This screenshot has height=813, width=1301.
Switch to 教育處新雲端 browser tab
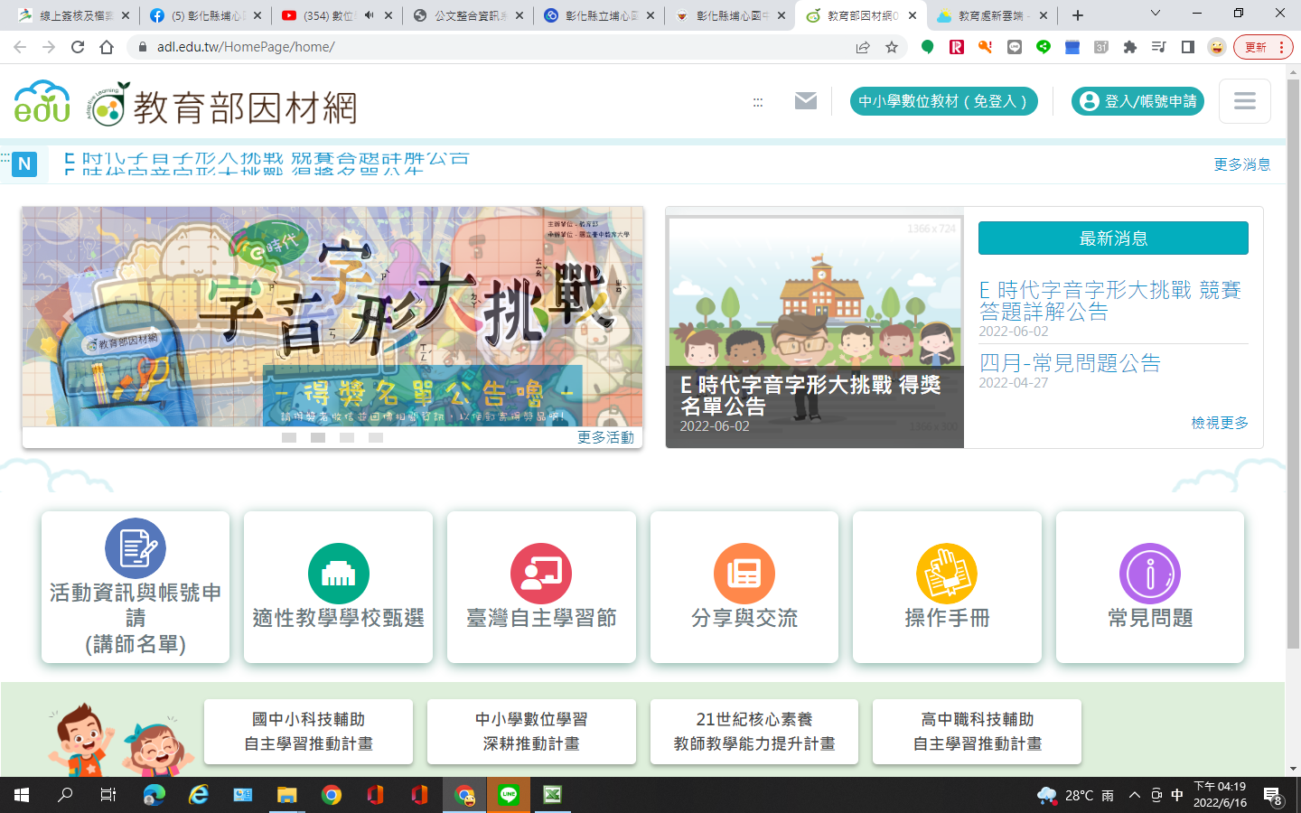click(992, 15)
